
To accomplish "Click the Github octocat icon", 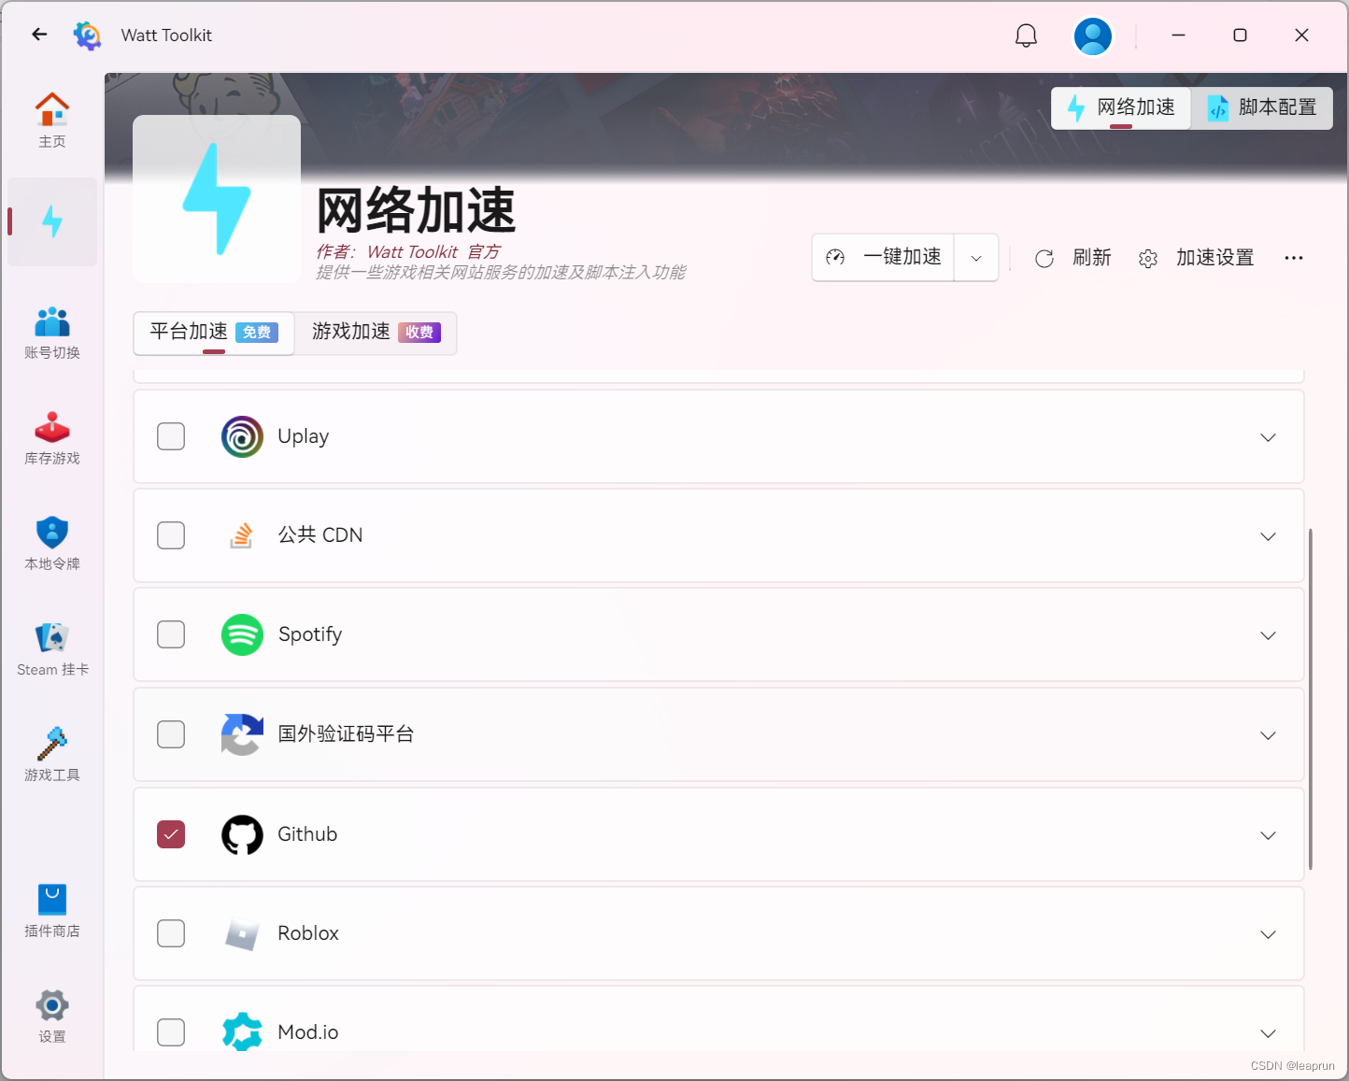I will (242, 834).
